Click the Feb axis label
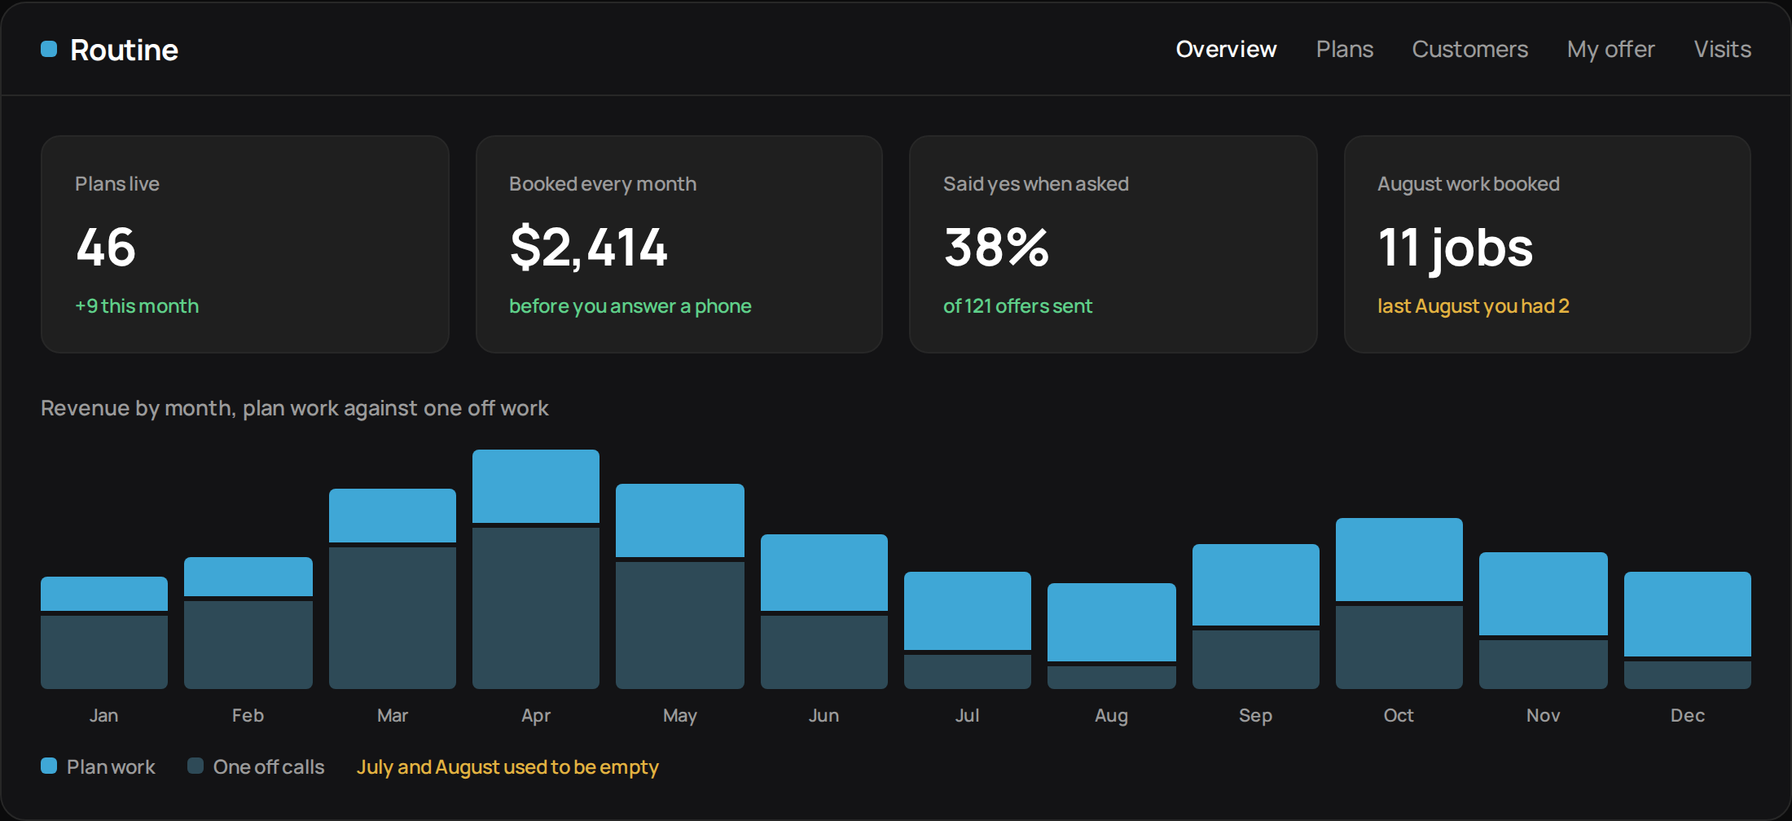This screenshot has height=821, width=1792. click(248, 715)
